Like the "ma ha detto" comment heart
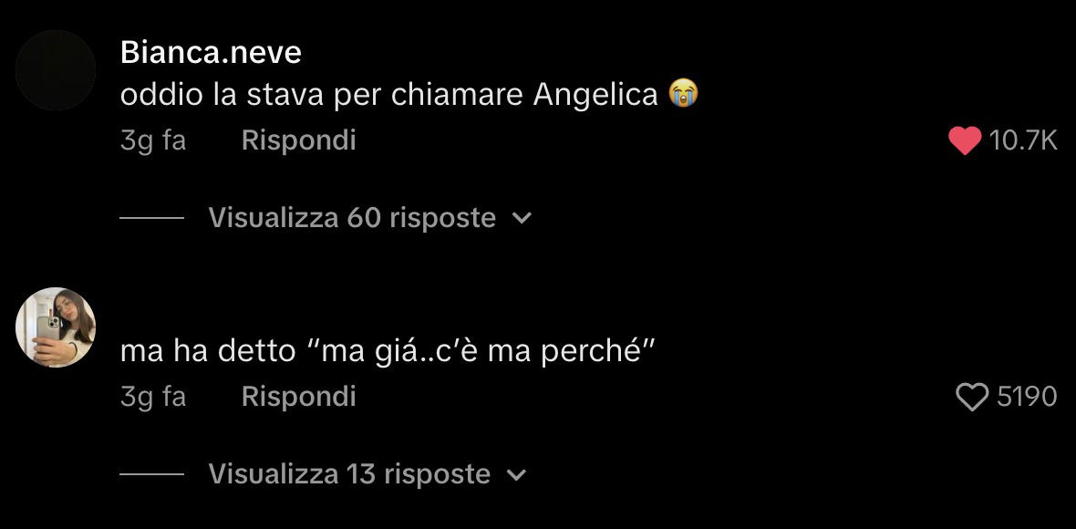The width and height of the screenshot is (1076, 529). (x=972, y=397)
